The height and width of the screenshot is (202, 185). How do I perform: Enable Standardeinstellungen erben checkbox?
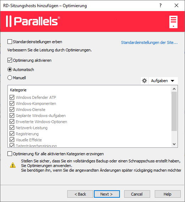(10, 42)
